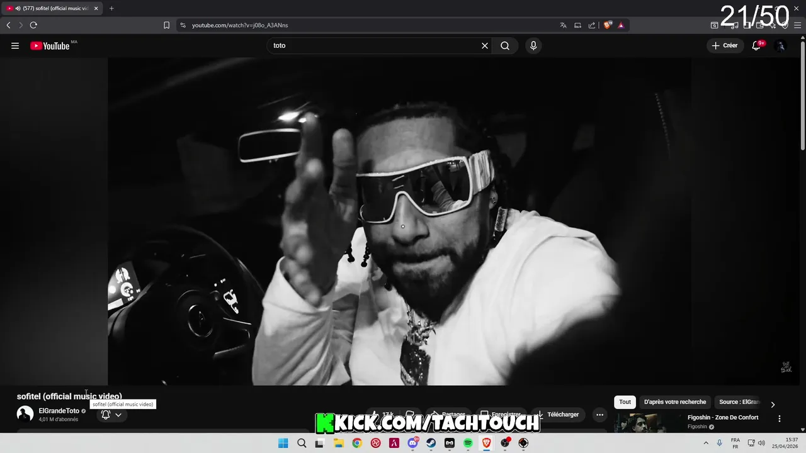
Task: Pause the video by clicking the player
Action: [x=399, y=221]
